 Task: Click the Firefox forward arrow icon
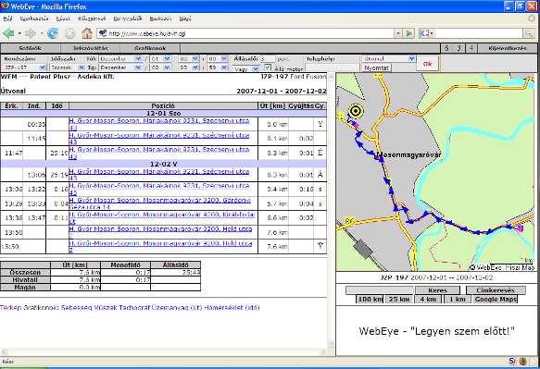[x=31, y=33]
